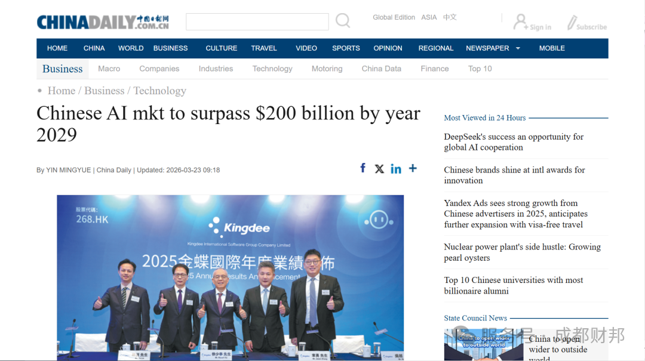645x361 pixels.
Task: Click inside the search input field
Action: point(257,22)
